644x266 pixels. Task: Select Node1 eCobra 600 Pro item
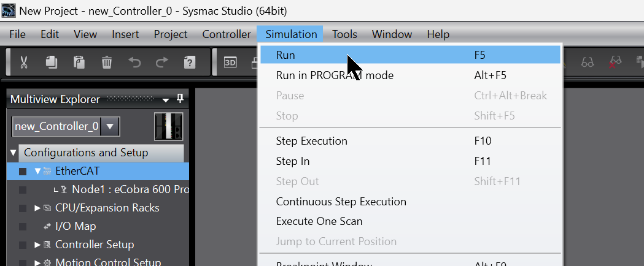click(130, 189)
